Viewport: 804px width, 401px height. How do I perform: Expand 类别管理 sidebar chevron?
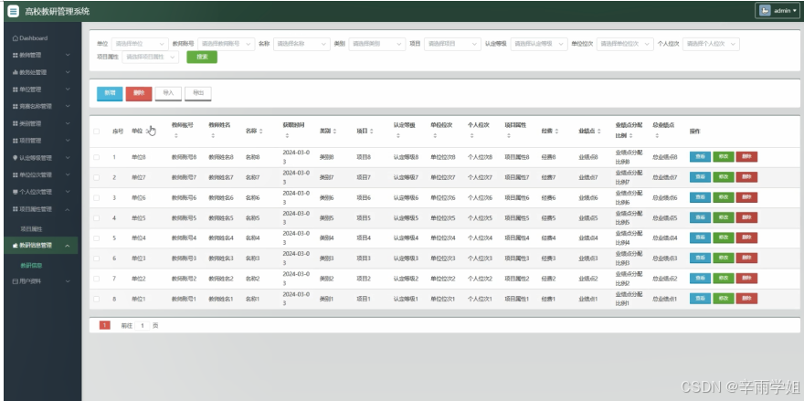click(68, 123)
